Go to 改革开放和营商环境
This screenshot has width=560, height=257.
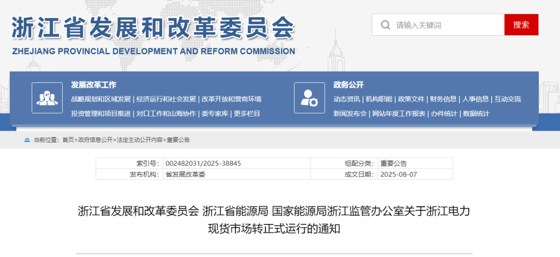(231, 99)
